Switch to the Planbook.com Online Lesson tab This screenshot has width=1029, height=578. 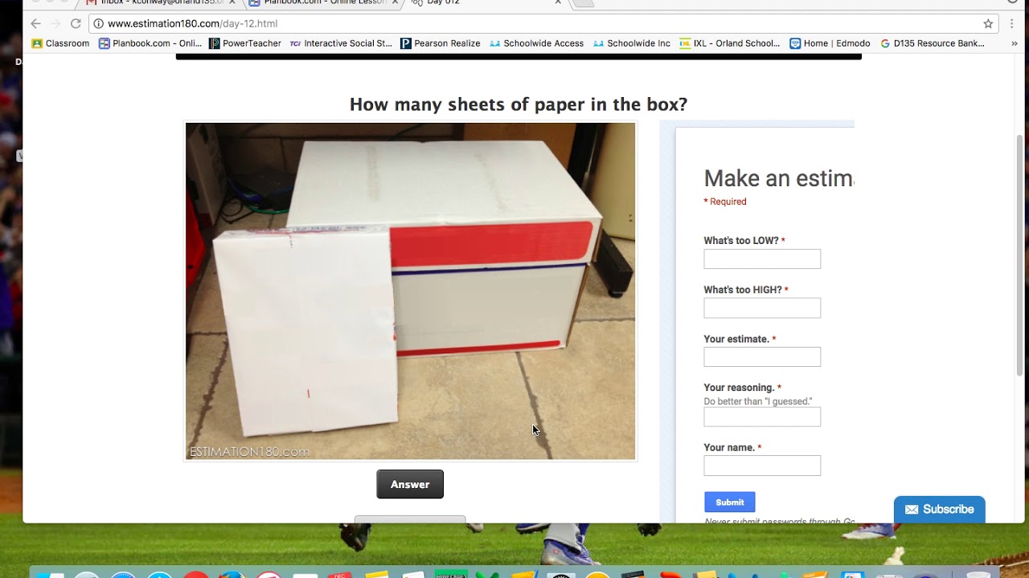(x=324, y=3)
